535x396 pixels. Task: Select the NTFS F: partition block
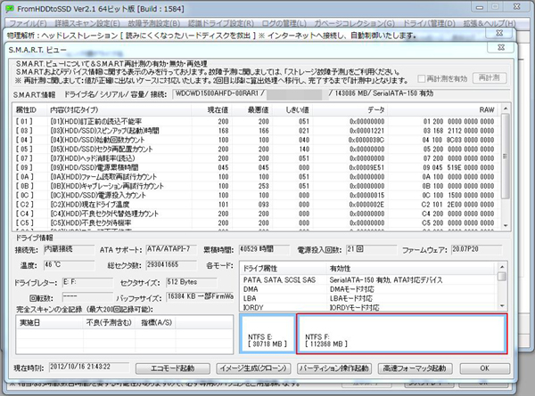[402, 334]
